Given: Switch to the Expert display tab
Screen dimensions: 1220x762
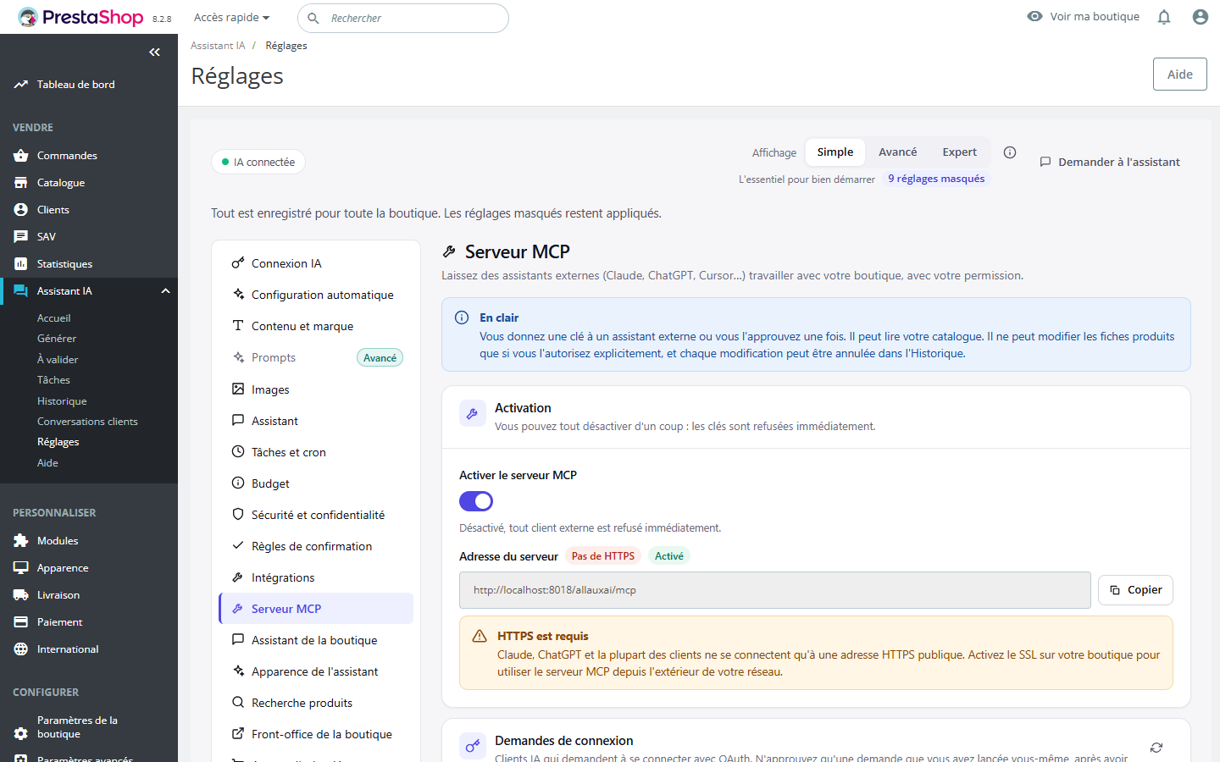Looking at the screenshot, I should 959,152.
